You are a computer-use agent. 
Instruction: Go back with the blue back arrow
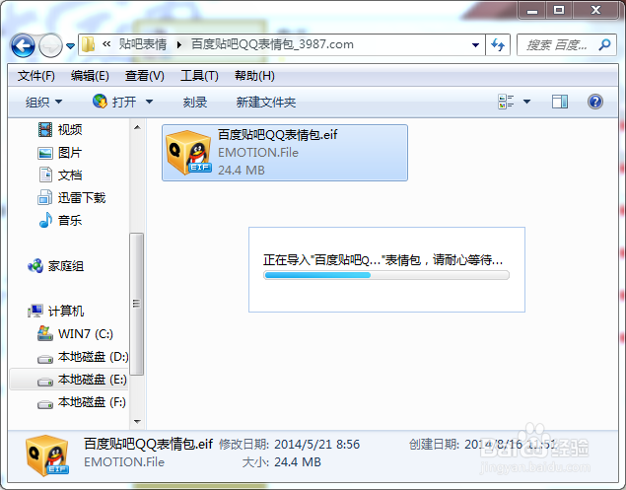point(23,45)
